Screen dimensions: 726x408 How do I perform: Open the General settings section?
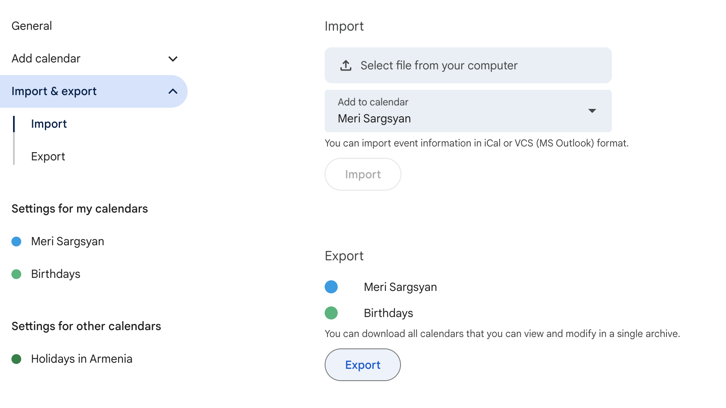[32, 26]
